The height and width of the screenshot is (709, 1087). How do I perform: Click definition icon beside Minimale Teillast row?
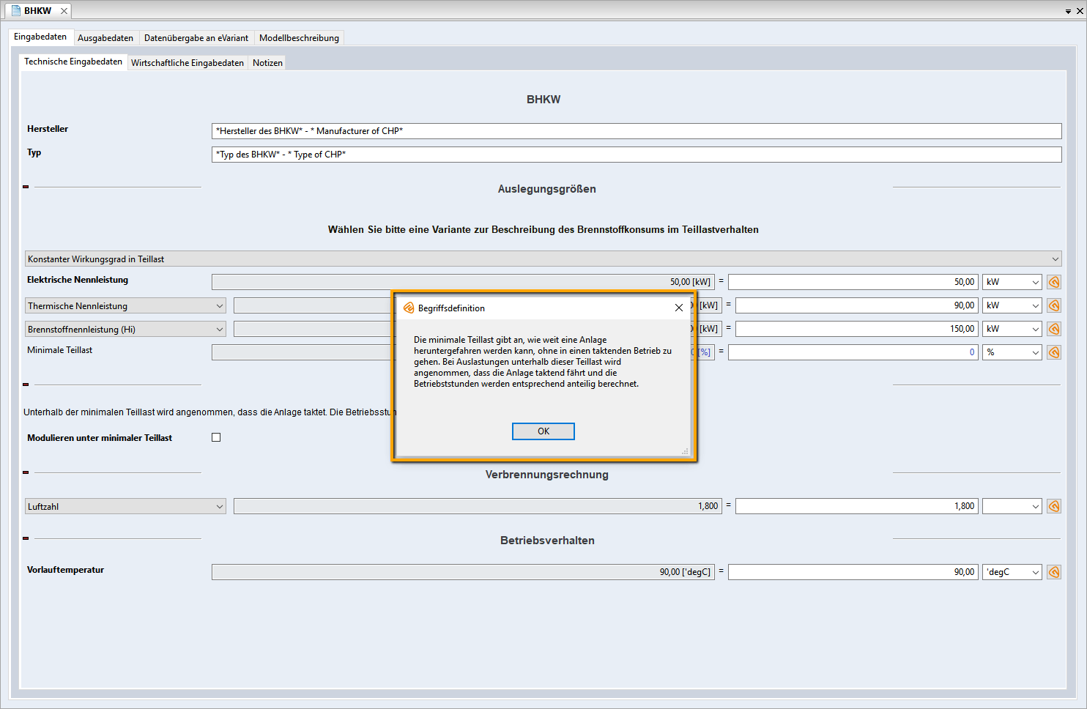[x=1053, y=352]
